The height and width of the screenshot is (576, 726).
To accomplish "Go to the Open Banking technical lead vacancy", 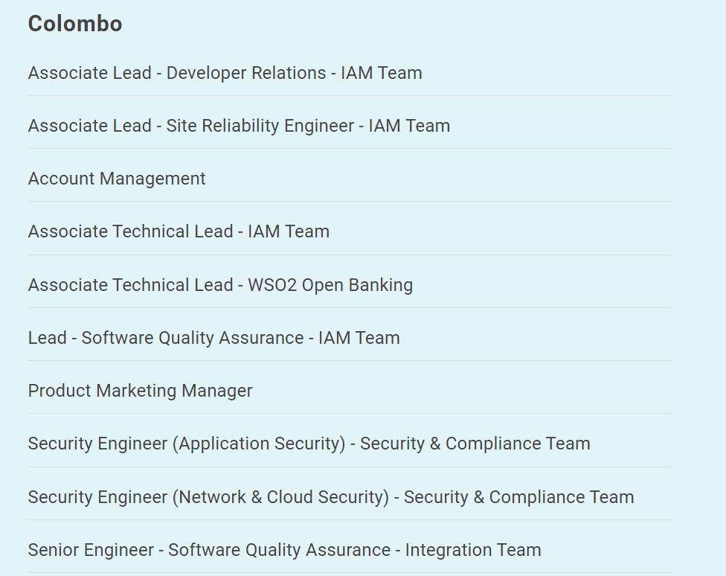I will (x=220, y=285).
